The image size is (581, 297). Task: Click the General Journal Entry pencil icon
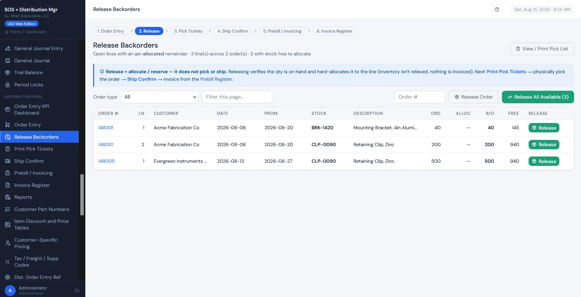(x=8, y=49)
